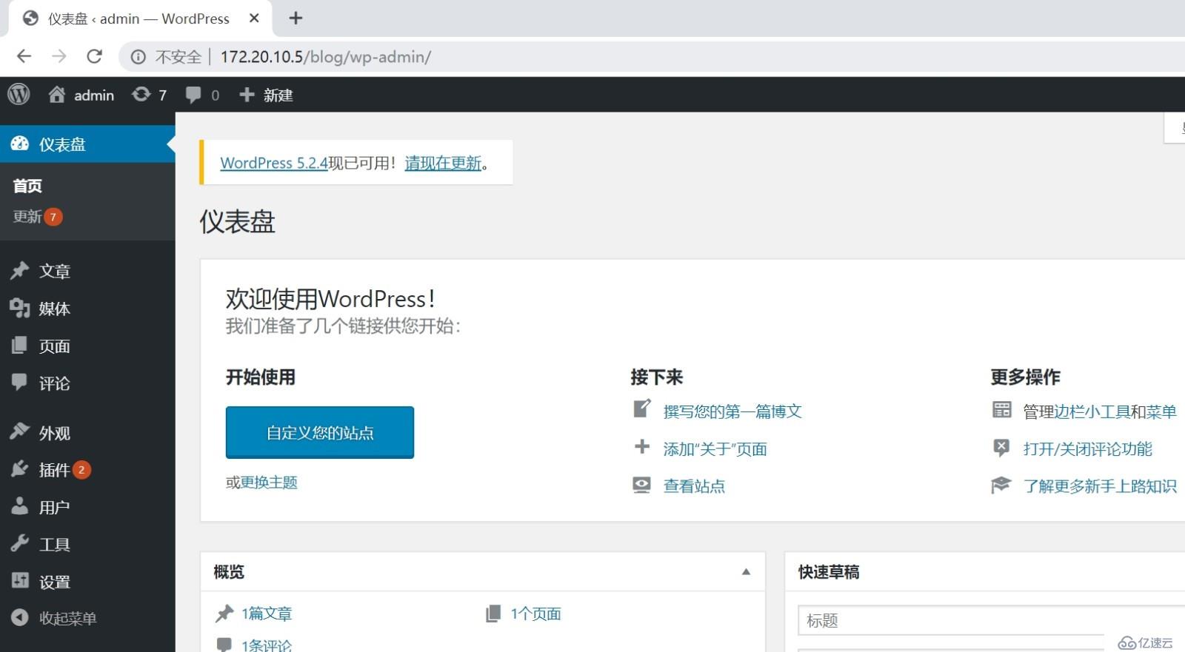Click the WordPress logo in admin bar
The height and width of the screenshot is (652, 1185).
pos(19,94)
